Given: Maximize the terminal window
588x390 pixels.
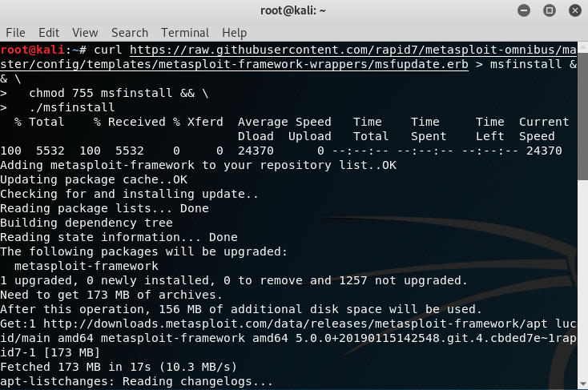Looking at the screenshot, I should 550,10.
